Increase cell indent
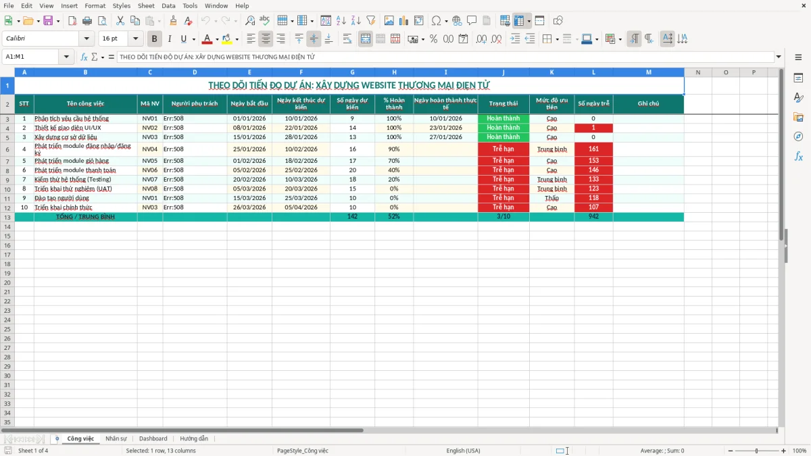 515,39
